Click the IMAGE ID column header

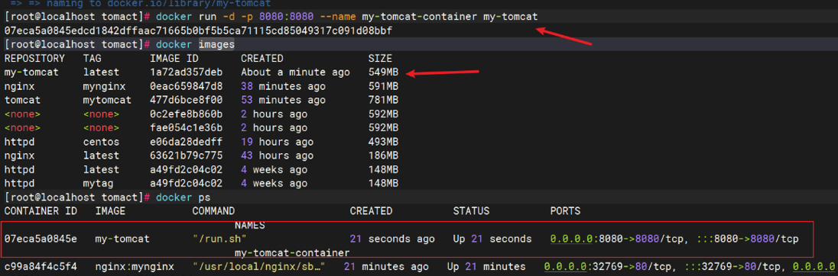pos(174,59)
